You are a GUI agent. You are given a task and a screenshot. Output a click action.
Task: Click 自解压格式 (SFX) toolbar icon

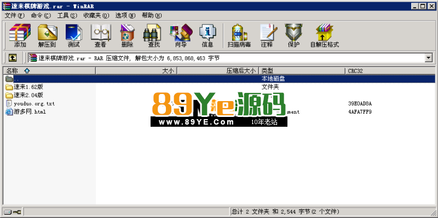pos(325,36)
